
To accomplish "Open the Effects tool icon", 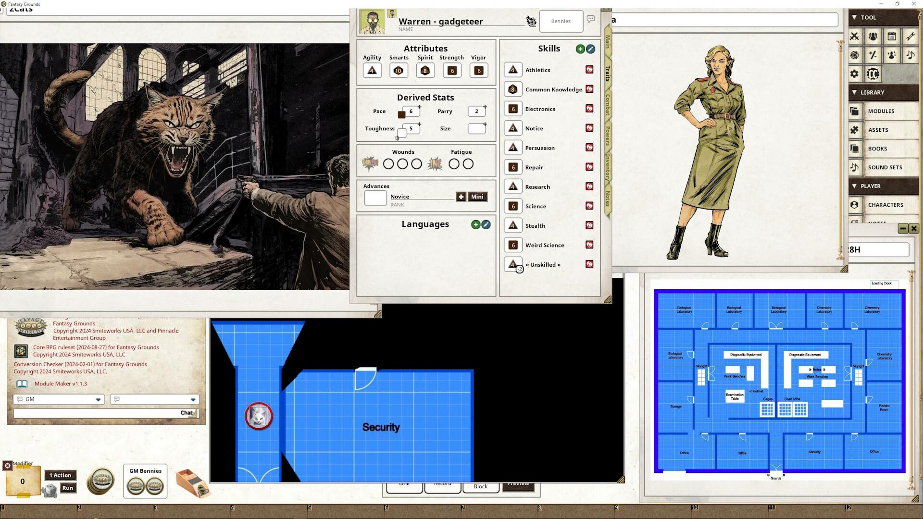I will [x=892, y=55].
